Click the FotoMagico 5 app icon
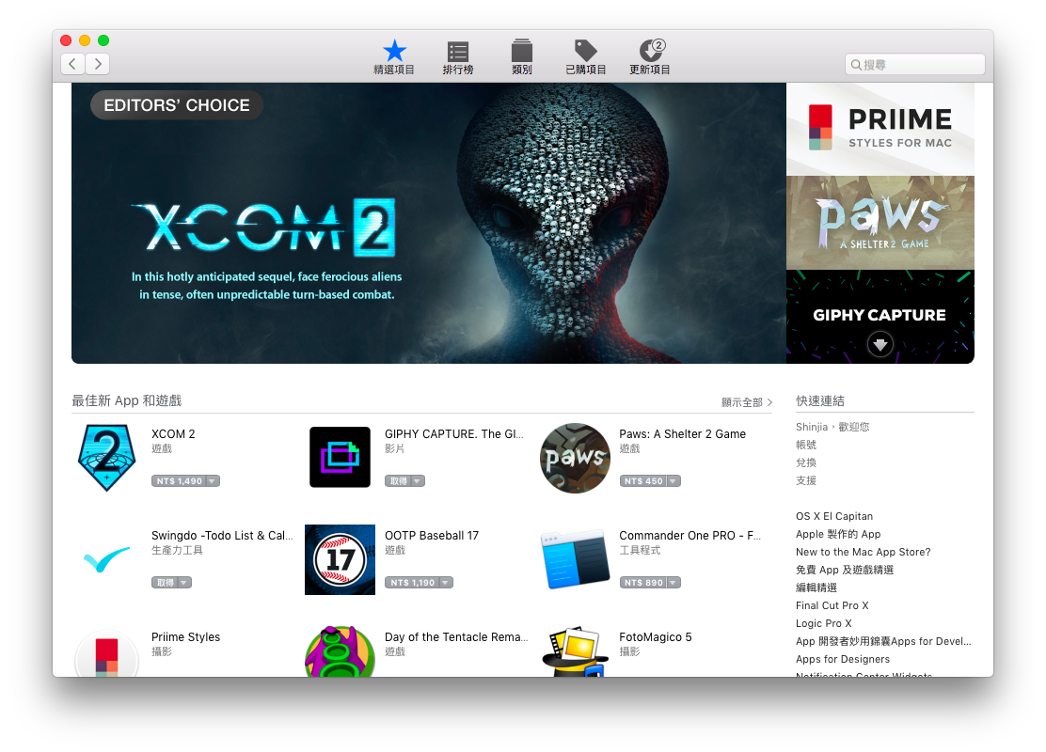1046x752 pixels. tap(575, 651)
